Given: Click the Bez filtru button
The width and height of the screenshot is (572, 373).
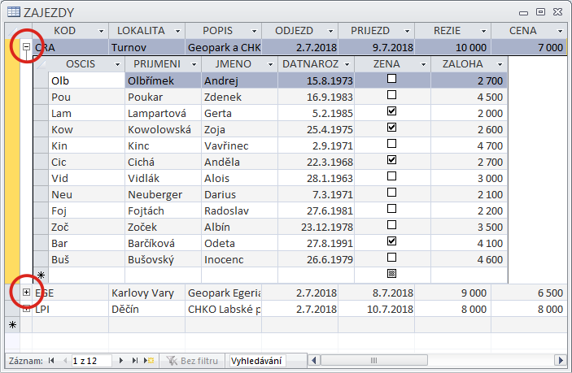Looking at the screenshot, I should (192, 359).
